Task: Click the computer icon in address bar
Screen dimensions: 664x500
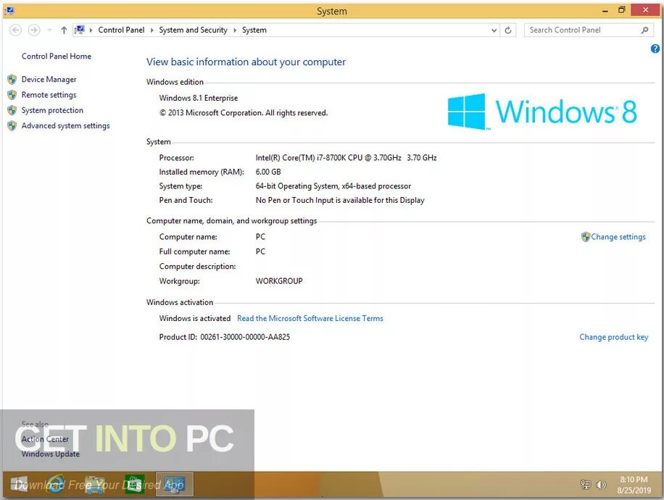Action: click(80, 30)
